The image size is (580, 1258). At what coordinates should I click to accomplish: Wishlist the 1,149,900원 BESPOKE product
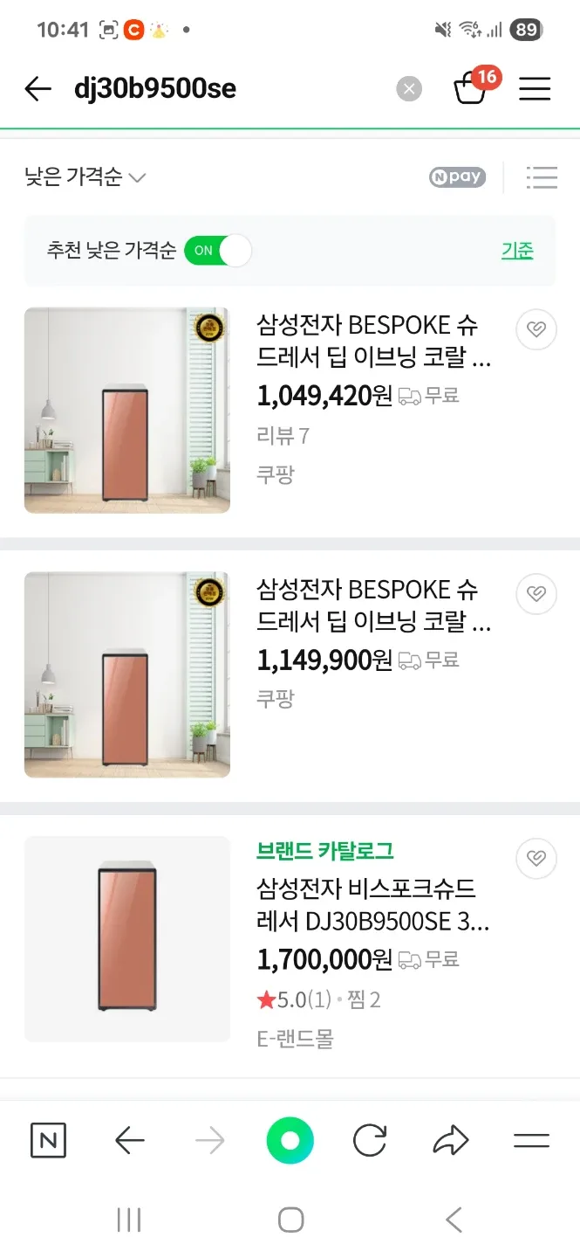coord(536,594)
